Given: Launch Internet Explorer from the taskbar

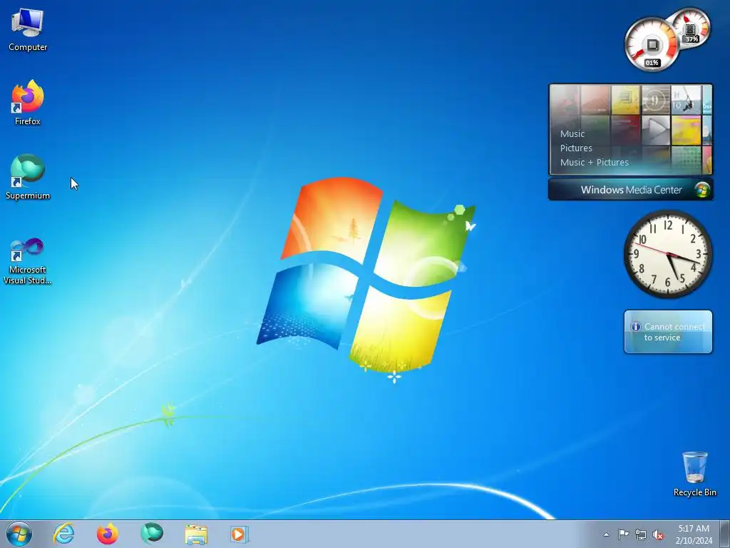Looking at the screenshot, I should 63,534.
